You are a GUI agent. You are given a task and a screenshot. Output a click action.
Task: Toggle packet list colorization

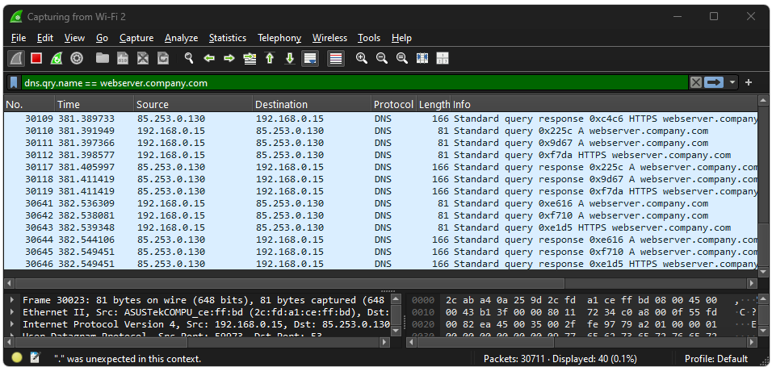click(x=336, y=58)
